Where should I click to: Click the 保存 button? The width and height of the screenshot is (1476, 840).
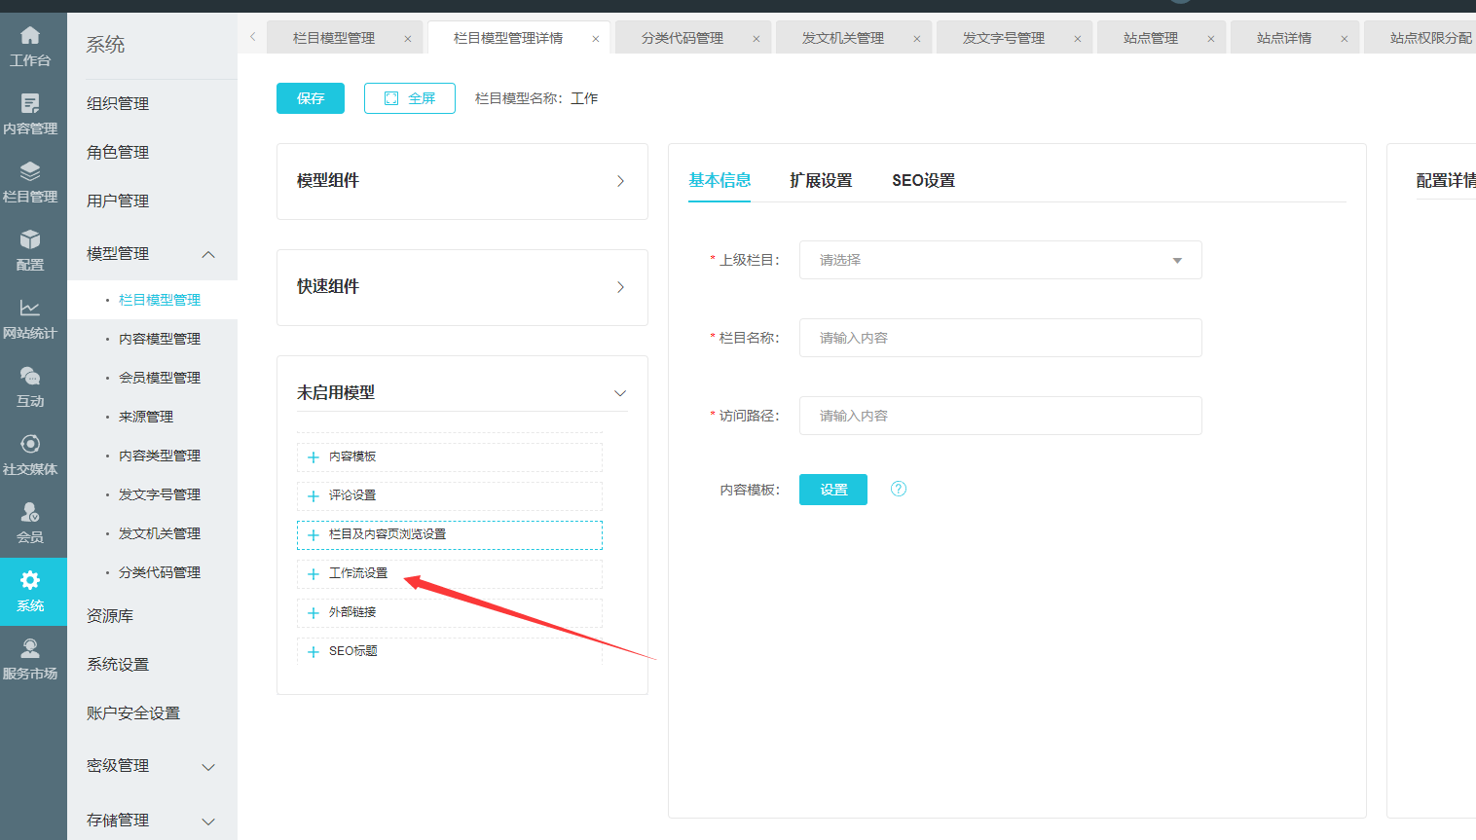pos(311,98)
